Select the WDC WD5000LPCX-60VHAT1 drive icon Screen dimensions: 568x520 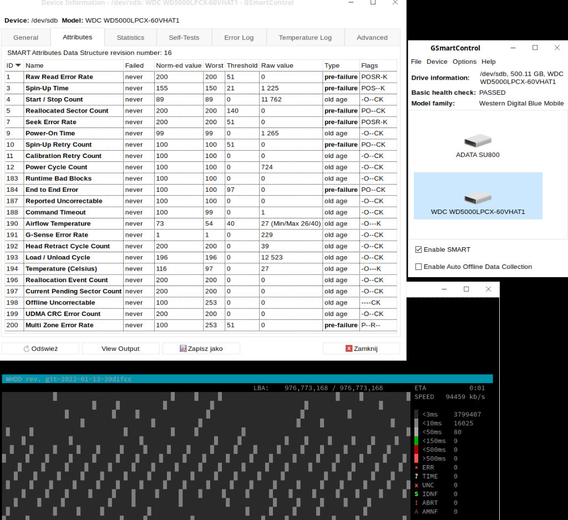pyautogui.click(x=478, y=196)
